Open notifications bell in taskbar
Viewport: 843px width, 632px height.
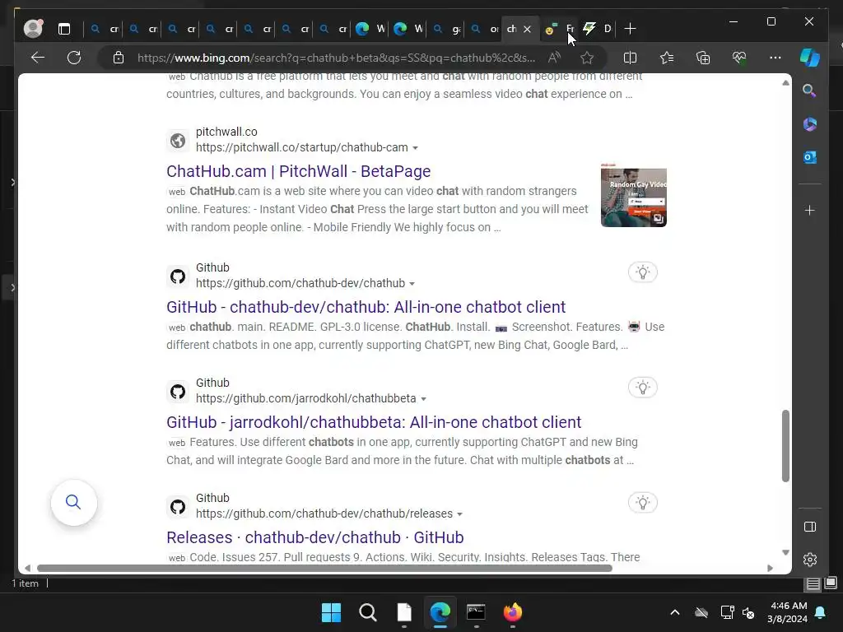(820, 612)
